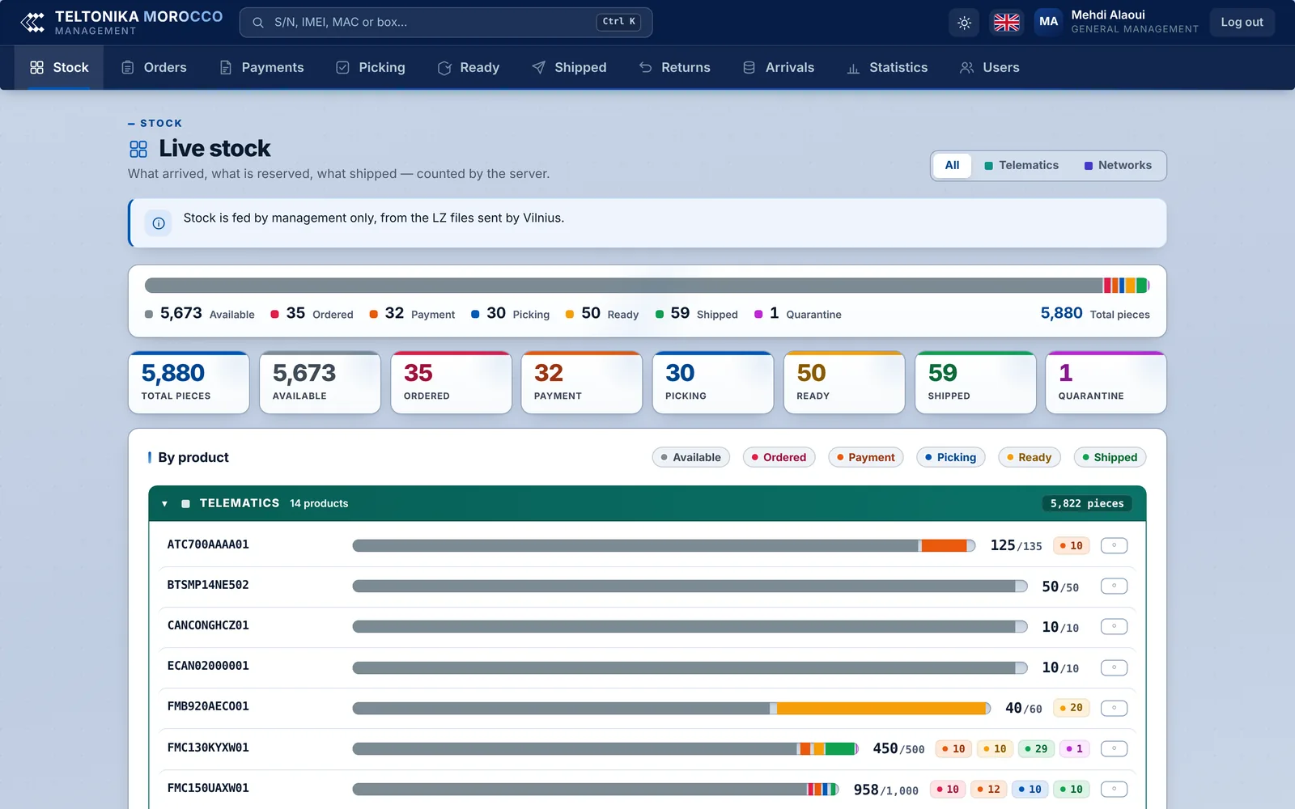Screen dimensions: 1295x809
Task: Click the 5,822 pieces count label
Action: pos(1087,504)
